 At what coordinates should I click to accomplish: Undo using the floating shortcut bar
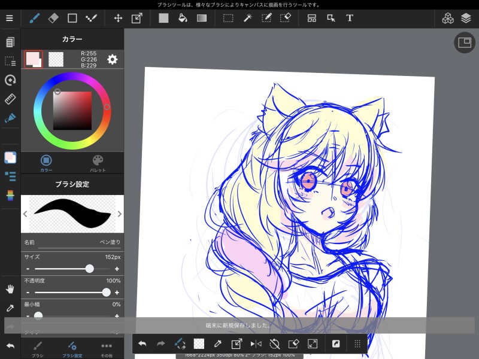[x=143, y=343]
